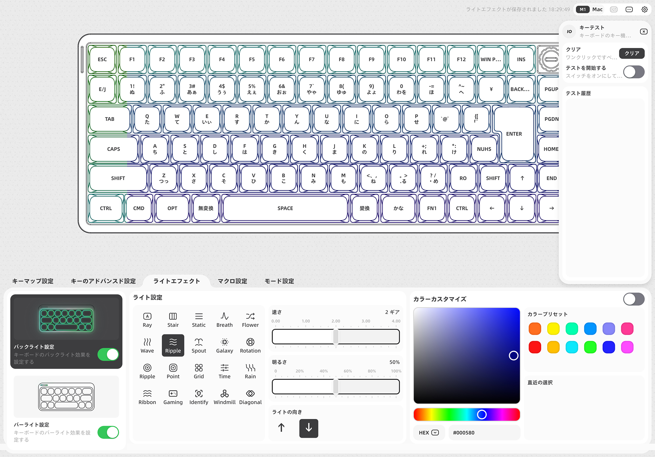Pick the orange color preset swatch

(x=535, y=329)
